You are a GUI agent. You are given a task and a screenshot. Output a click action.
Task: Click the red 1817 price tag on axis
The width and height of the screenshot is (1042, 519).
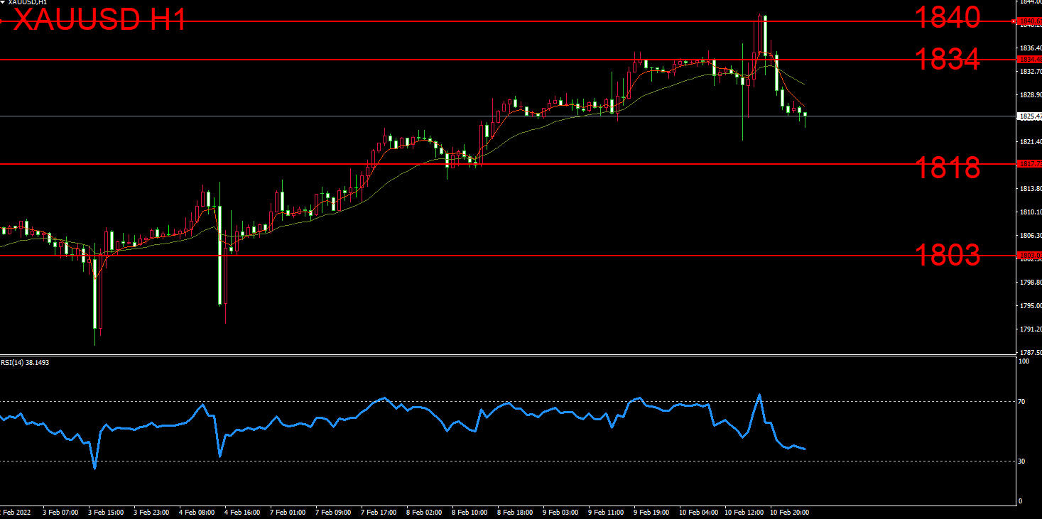point(1029,164)
